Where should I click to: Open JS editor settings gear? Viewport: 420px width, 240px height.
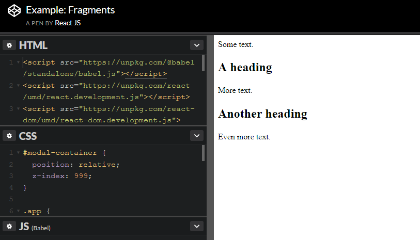(9, 227)
